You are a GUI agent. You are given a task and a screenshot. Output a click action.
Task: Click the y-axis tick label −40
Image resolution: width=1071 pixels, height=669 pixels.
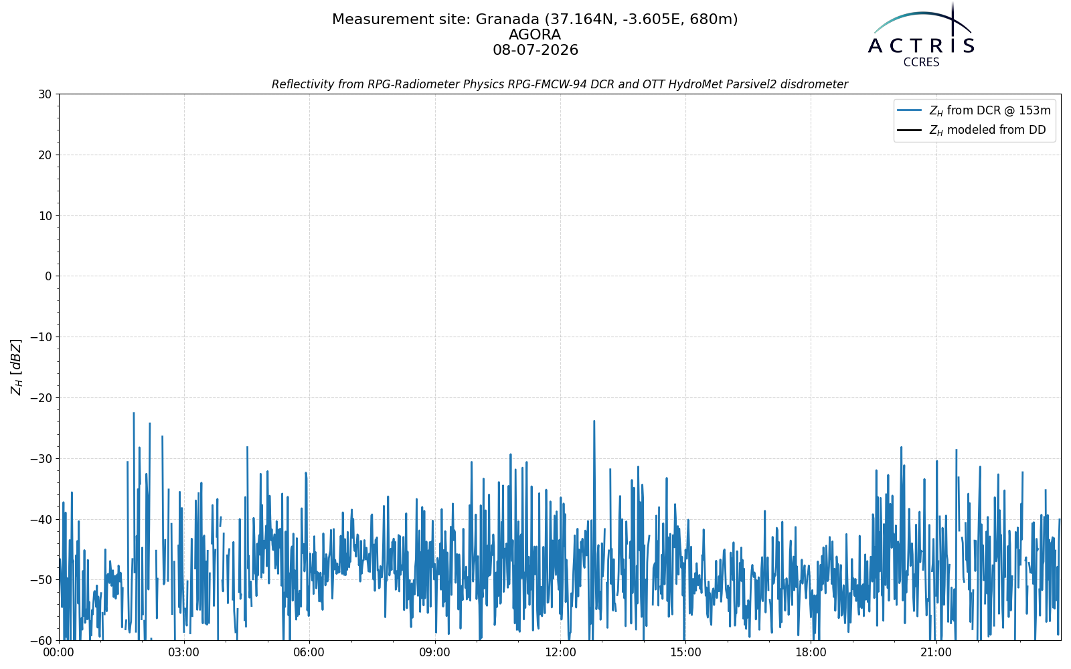click(40, 520)
